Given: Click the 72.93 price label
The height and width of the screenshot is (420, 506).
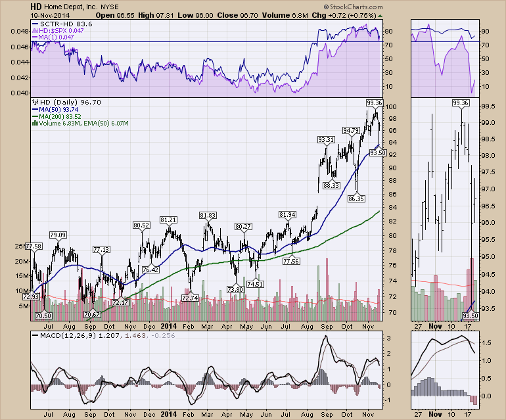Looking at the screenshot, I should [31, 296].
